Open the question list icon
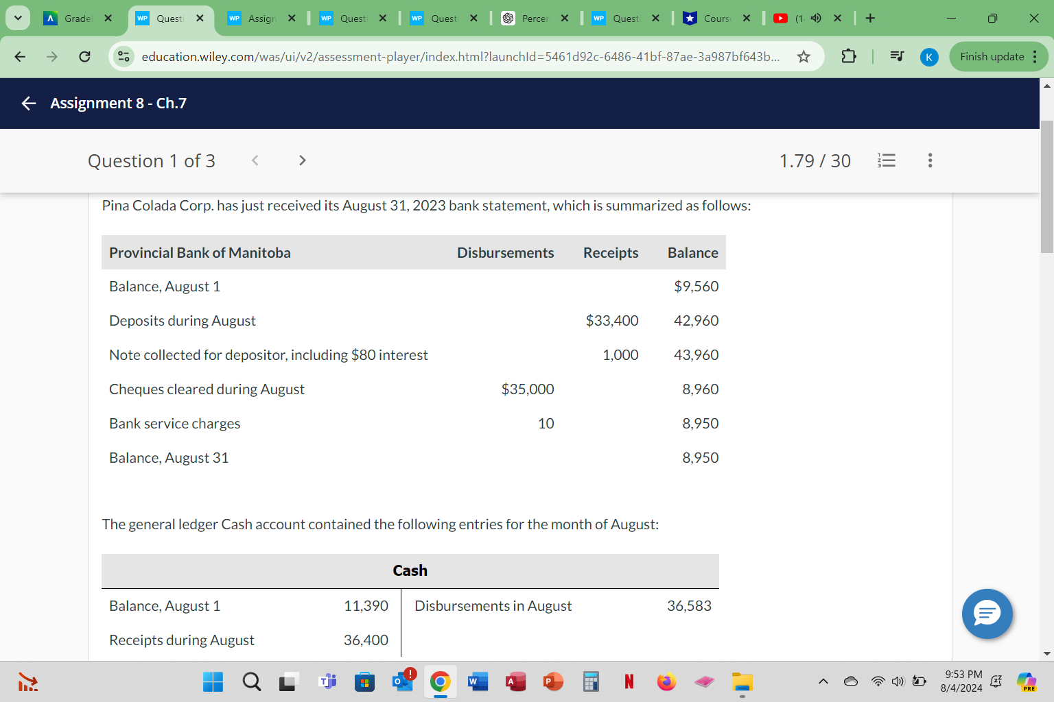Screen dimensions: 1054x702 tap(887, 160)
